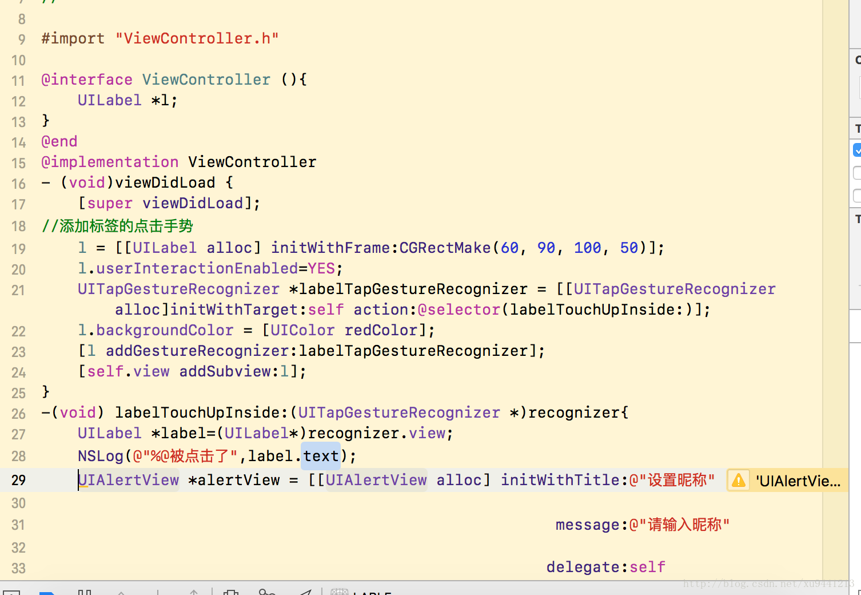The width and height of the screenshot is (861, 595).
Task: Click the addGestureRecognizer: method on line 23
Action: coord(202,351)
